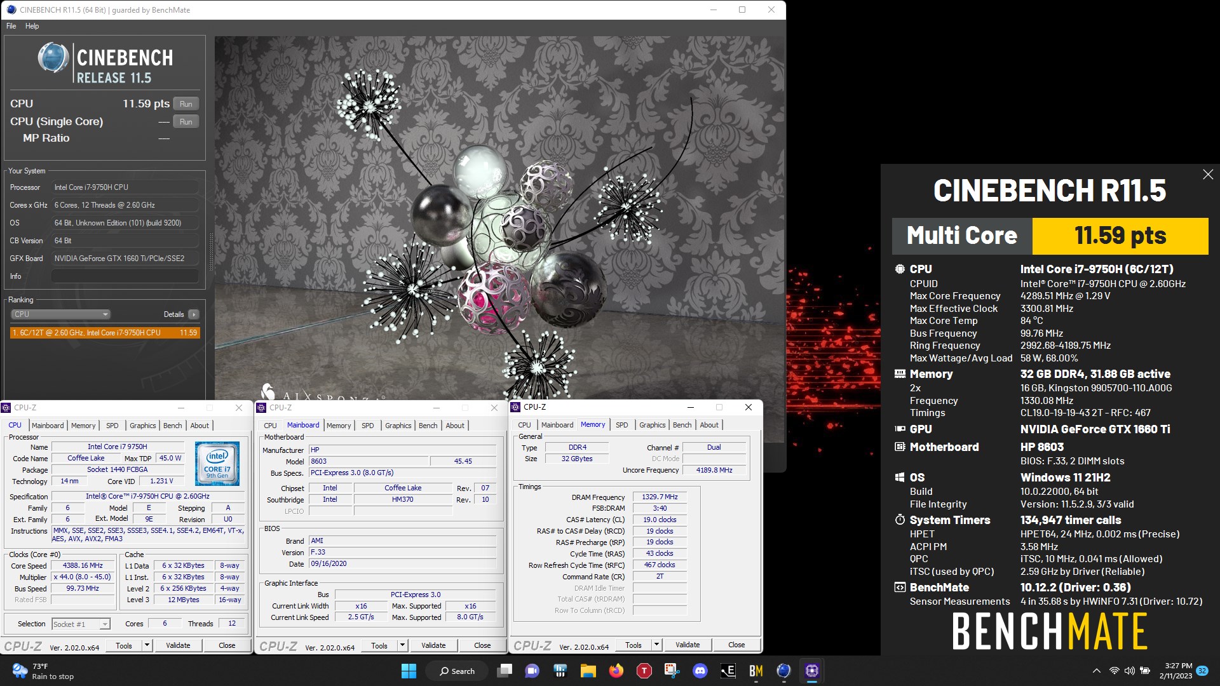Image resolution: width=1220 pixels, height=686 pixels.
Task: Open the Windows Start menu
Action: [x=409, y=671]
